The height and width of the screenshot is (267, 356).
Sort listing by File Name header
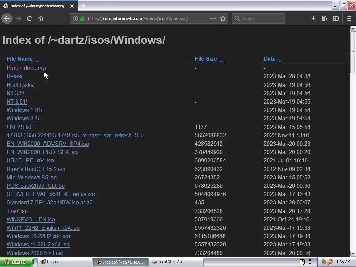(19, 59)
